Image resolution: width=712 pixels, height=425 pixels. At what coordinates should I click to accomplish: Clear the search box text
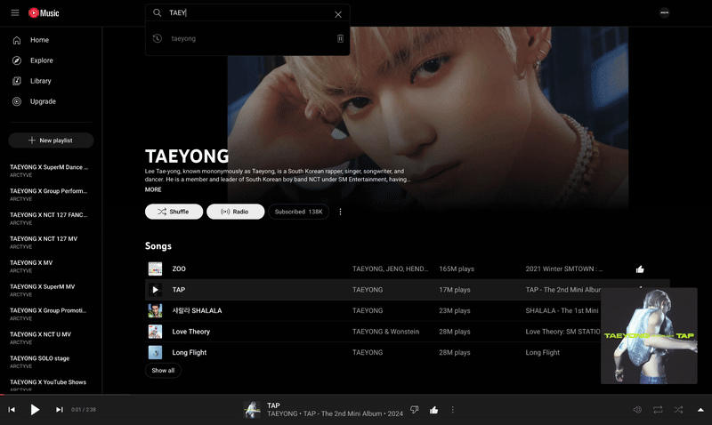pyautogui.click(x=337, y=14)
